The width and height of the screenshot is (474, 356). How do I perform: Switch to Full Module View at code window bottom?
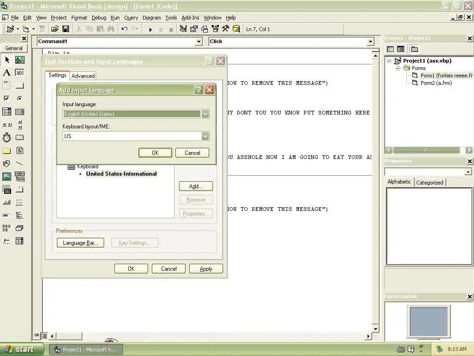click(x=44, y=336)
